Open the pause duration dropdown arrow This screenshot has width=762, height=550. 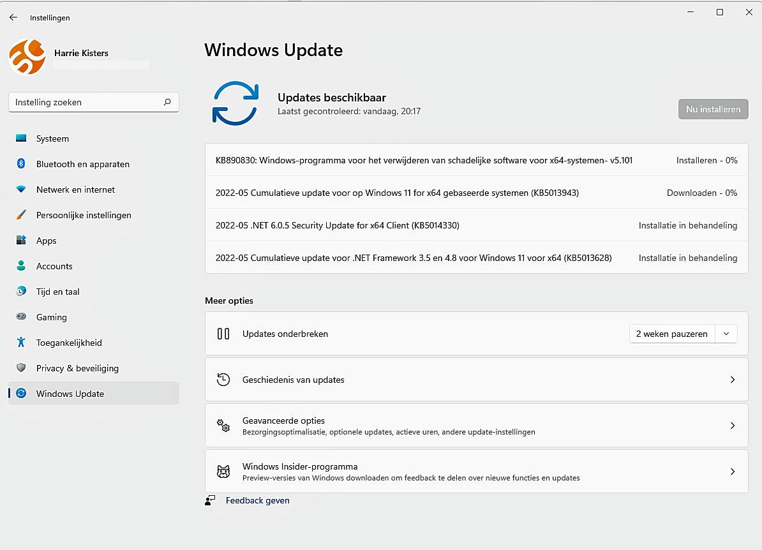[726, 334]
